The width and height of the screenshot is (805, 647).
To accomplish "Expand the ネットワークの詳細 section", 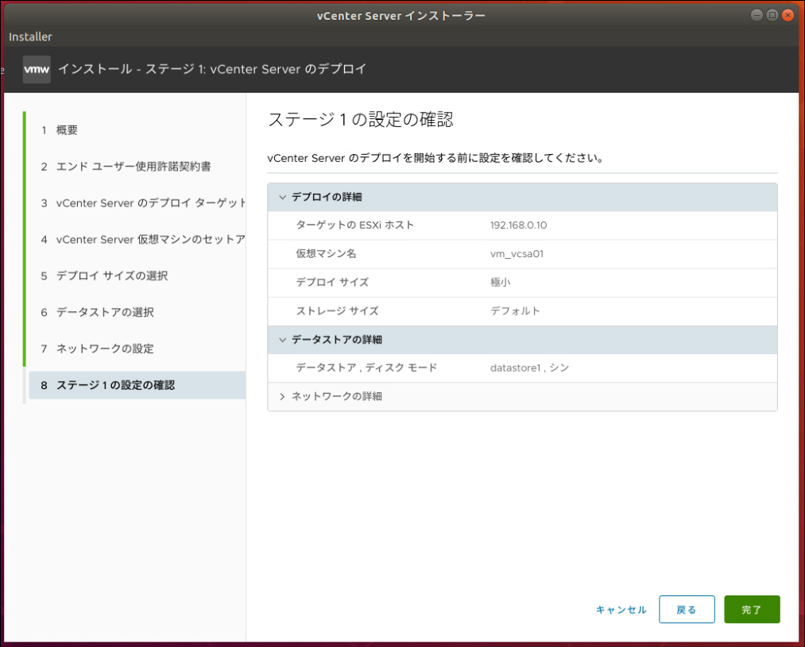I will point(522,396).
